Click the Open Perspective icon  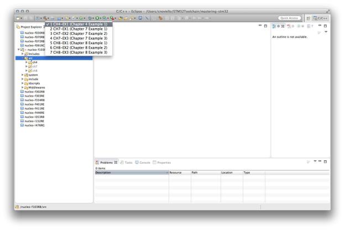point(309,18)
